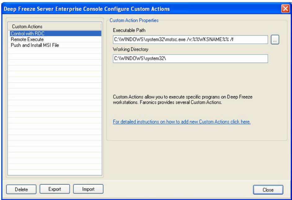Click the Working Directory input field
This screenshot has height=200, width=292.
tap(190, 59)
